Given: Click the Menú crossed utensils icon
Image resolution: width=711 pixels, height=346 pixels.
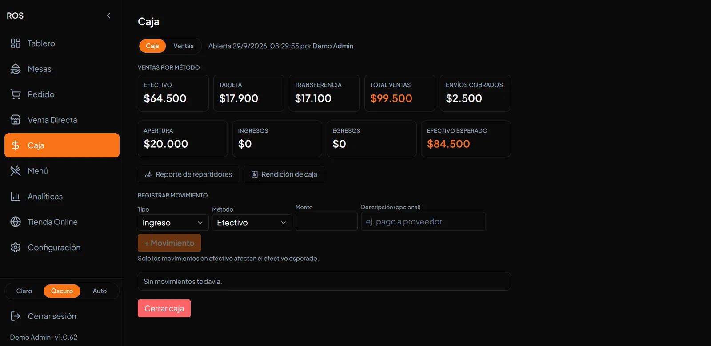Looking at the screenshot, I should [16, 171].
